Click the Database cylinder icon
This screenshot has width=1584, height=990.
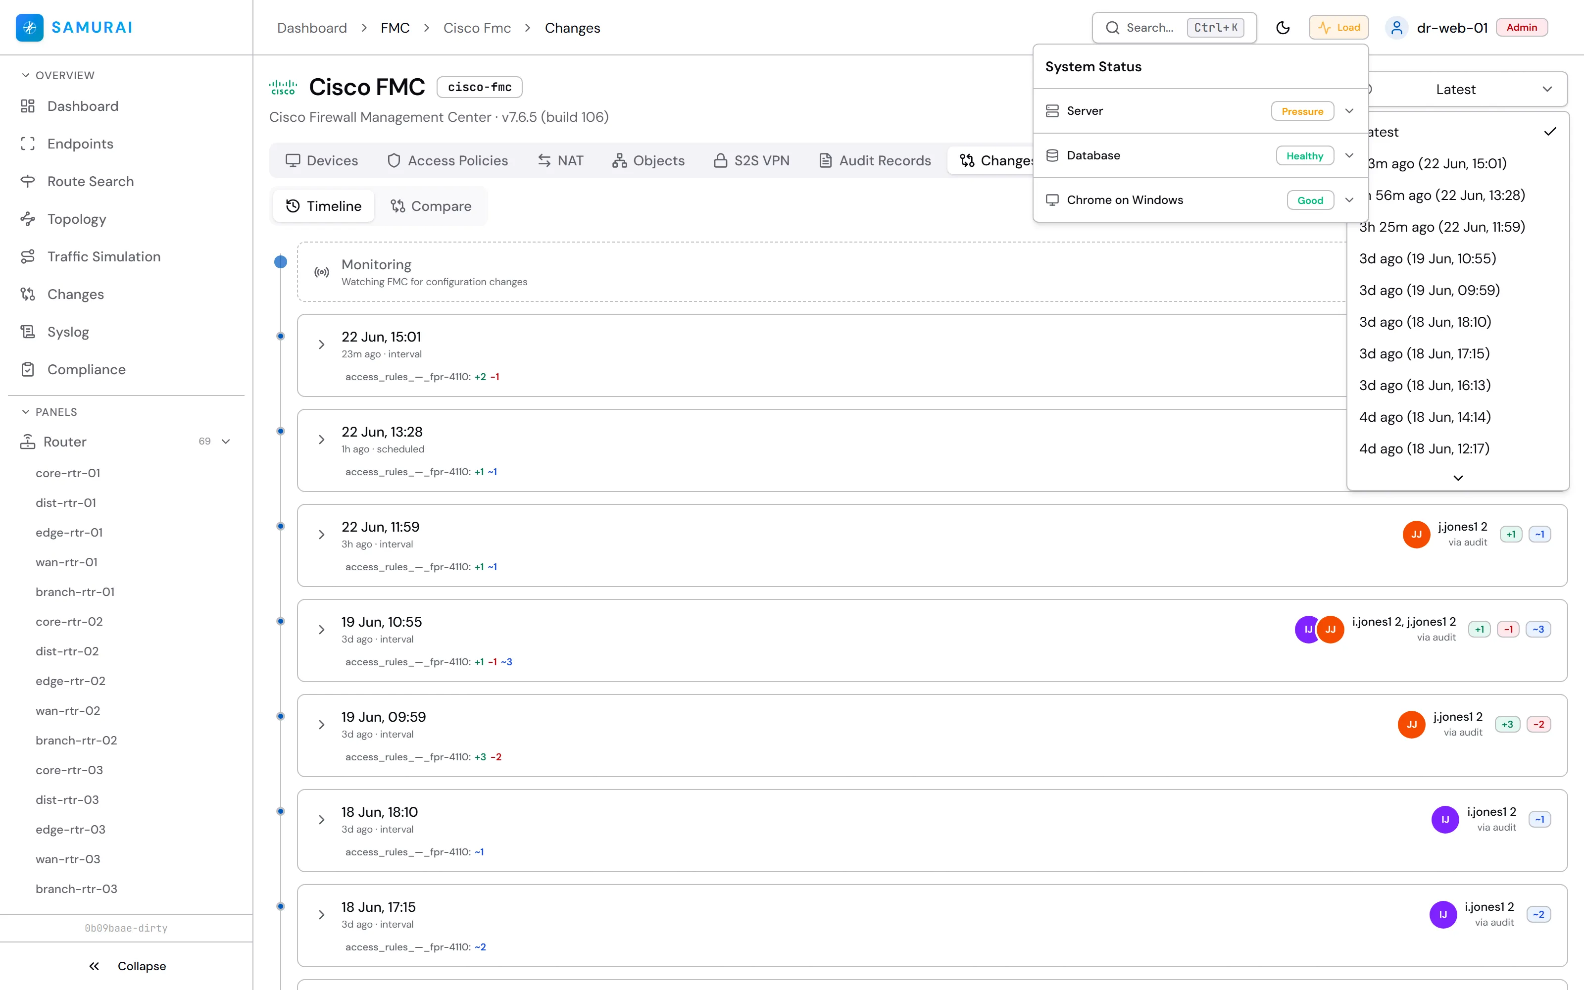coord(1052,156)
